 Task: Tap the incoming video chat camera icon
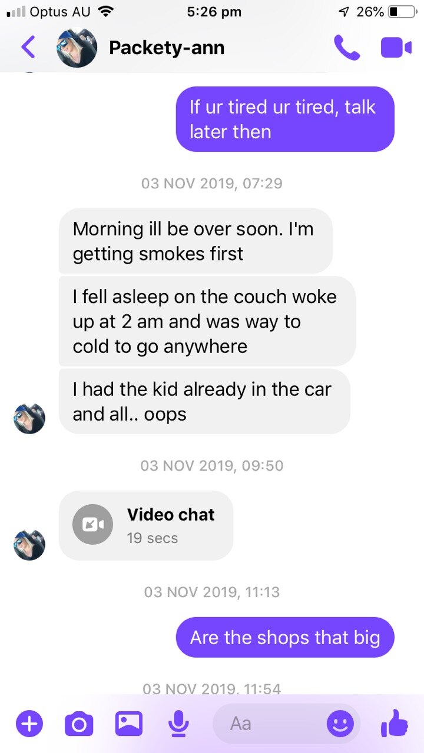(x=92, y=524)
